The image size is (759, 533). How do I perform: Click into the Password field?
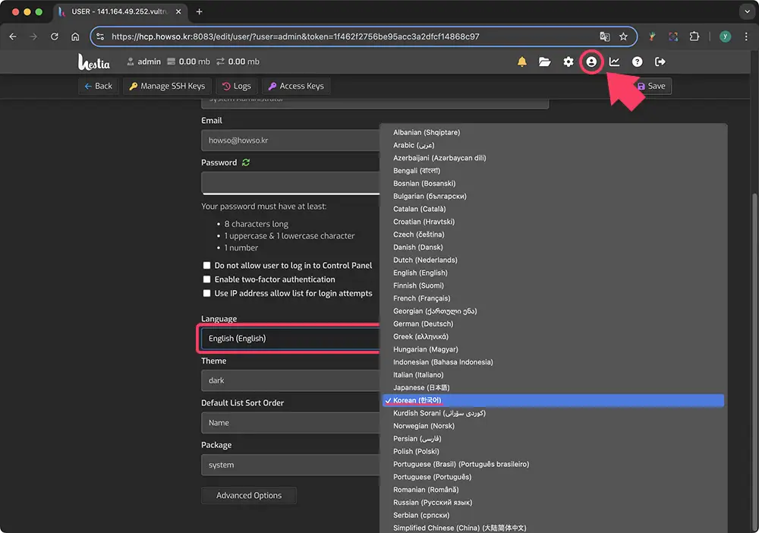coord(290,182)
